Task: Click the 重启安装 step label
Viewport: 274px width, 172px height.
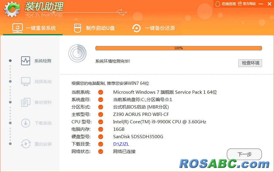Action: [x=43, y=144]
